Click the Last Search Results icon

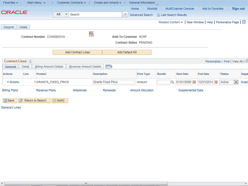(x=158, y=15)
